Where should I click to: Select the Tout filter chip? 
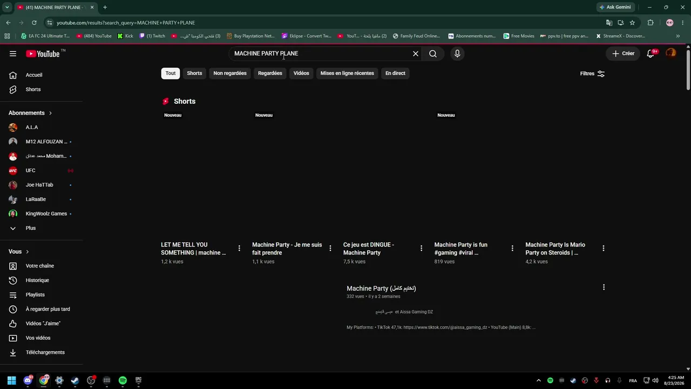(171, 73)
